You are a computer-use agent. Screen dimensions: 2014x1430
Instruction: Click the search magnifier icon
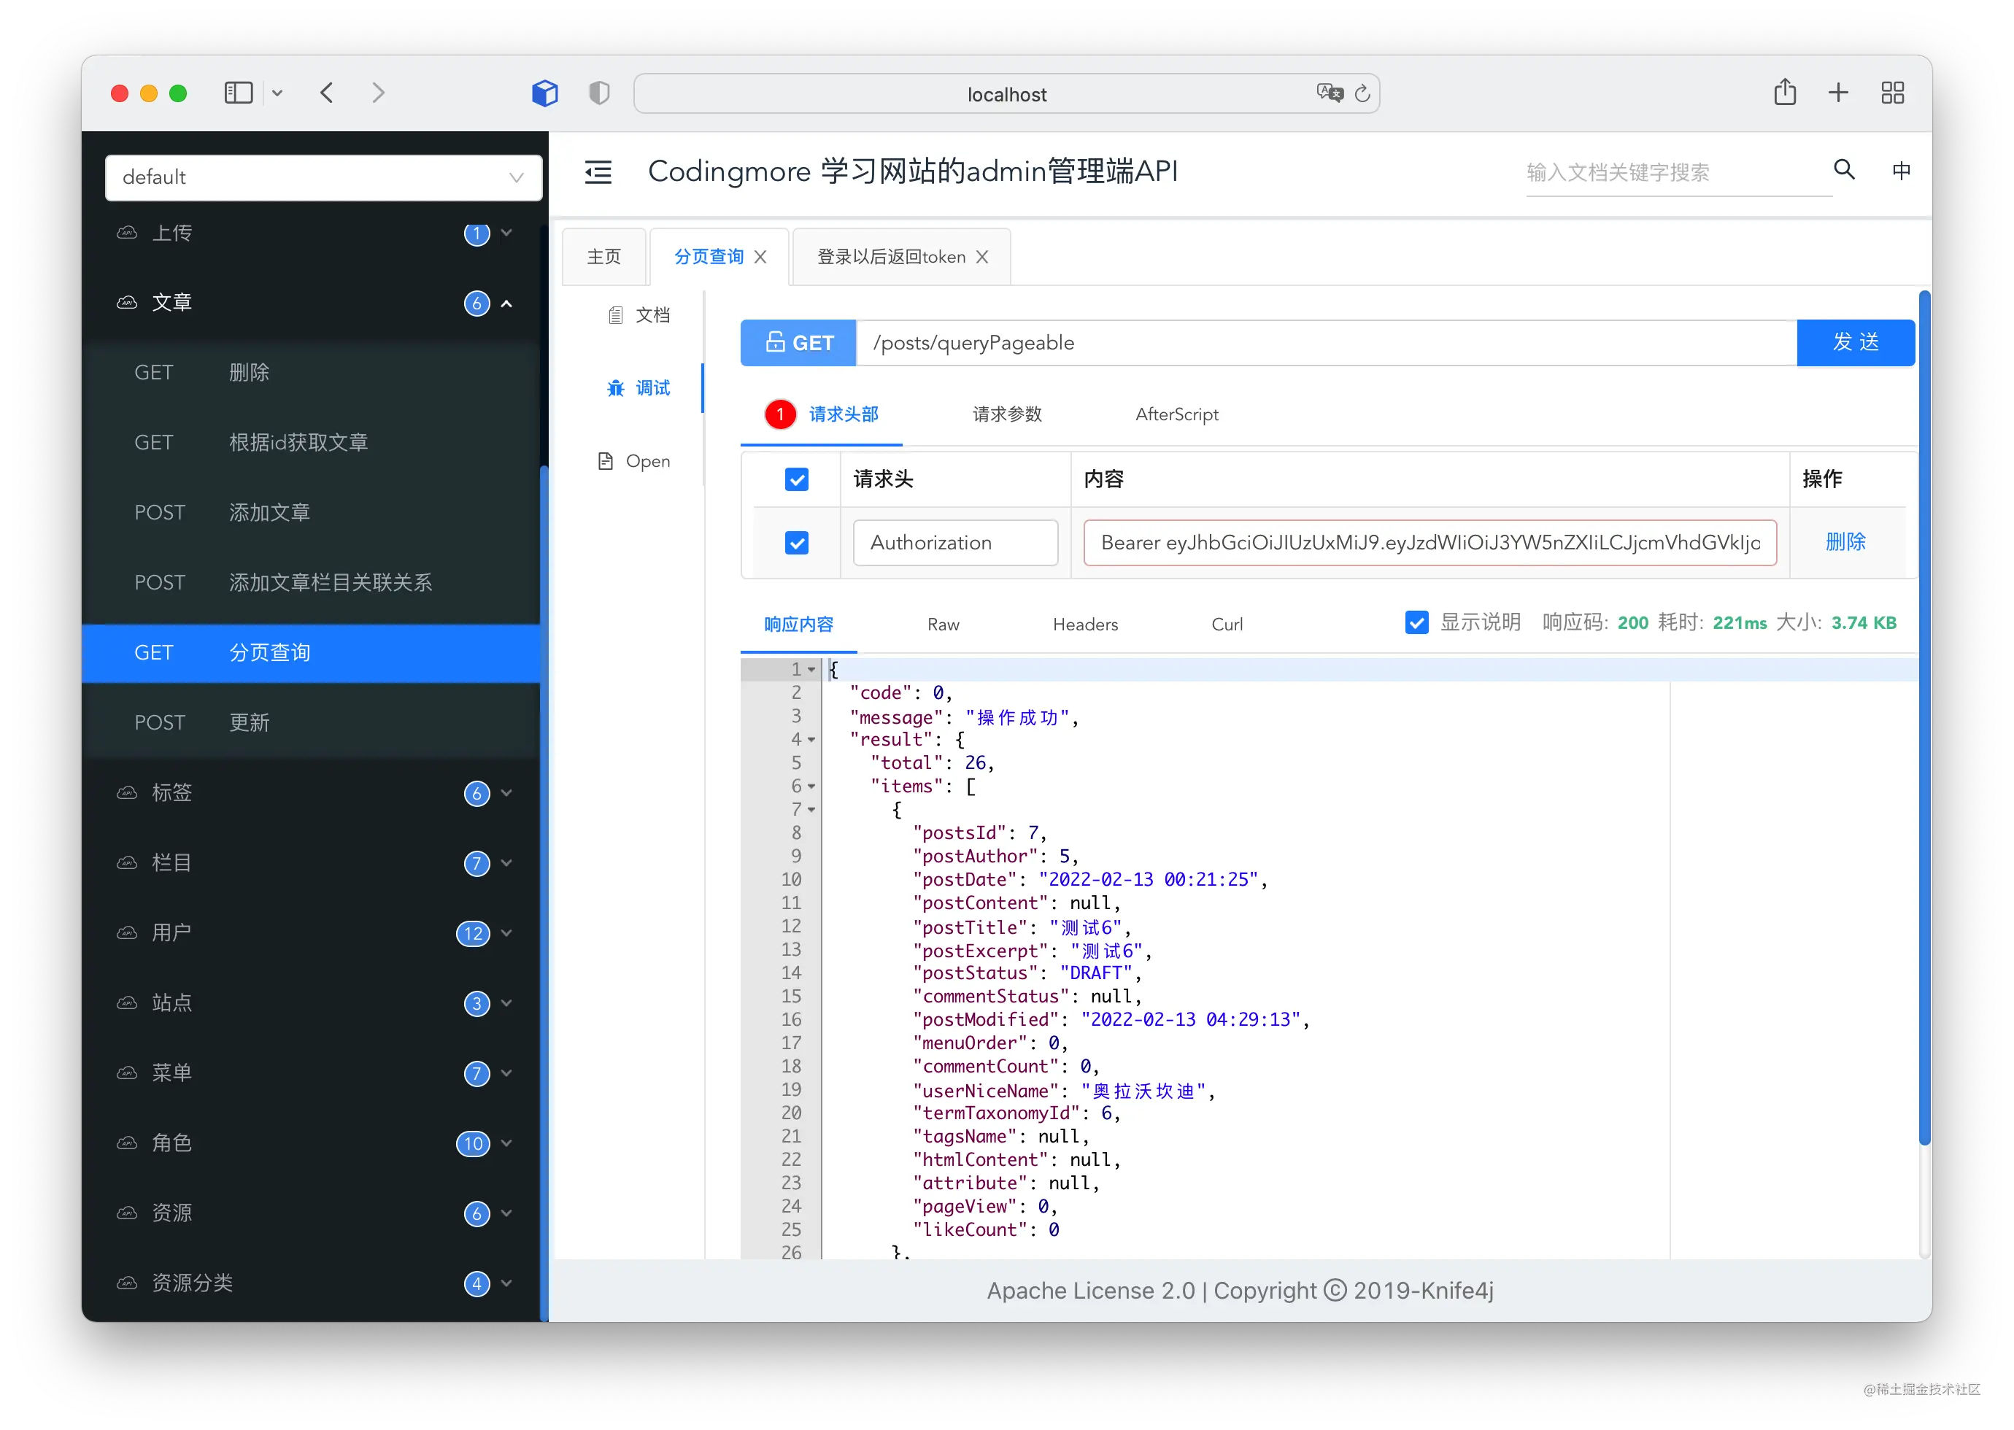[x=1844, y=170]
